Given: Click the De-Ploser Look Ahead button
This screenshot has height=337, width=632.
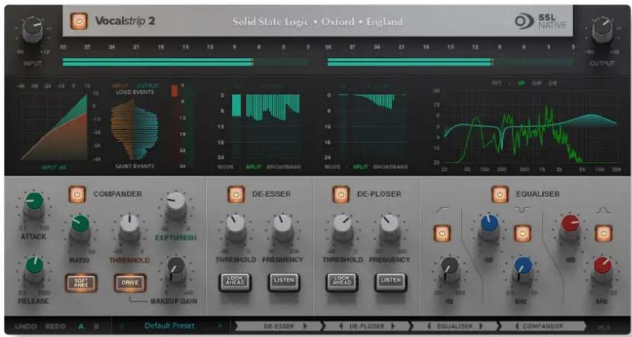Looking at the screenshot, I should click(341, 282).
